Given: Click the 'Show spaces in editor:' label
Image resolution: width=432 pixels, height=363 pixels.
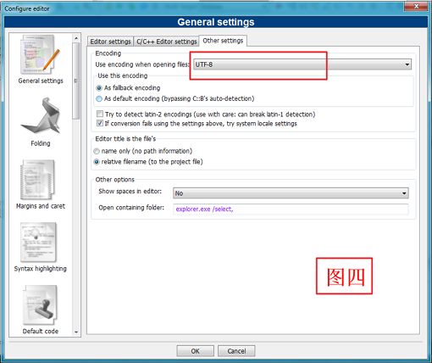Looking at the screenshot, I should 130,192.
